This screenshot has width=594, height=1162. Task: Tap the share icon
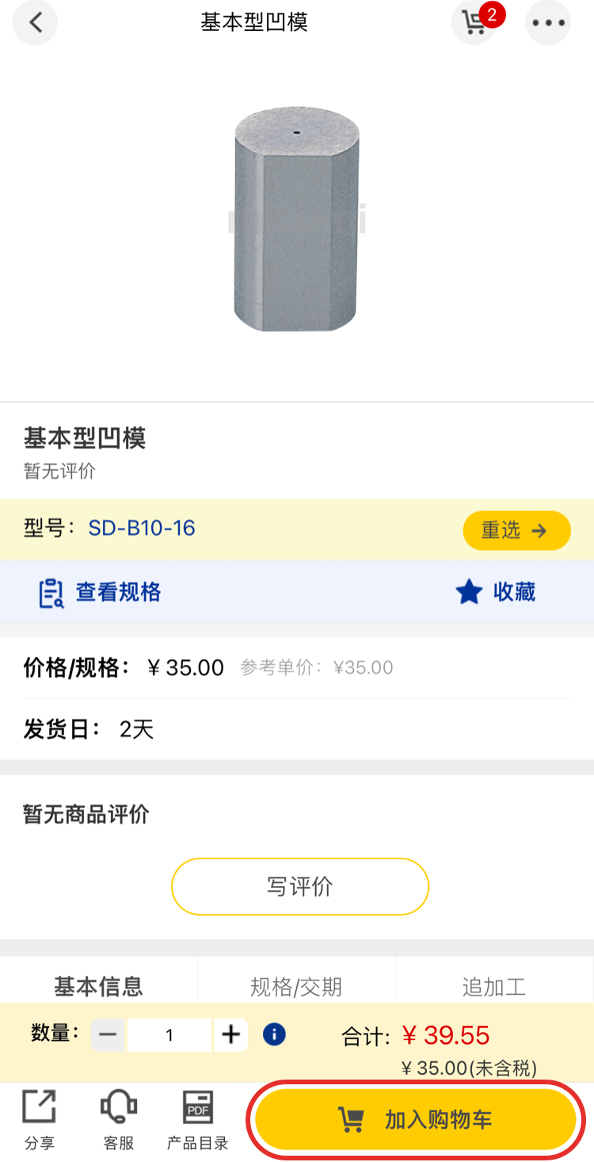coord(39,1108)
